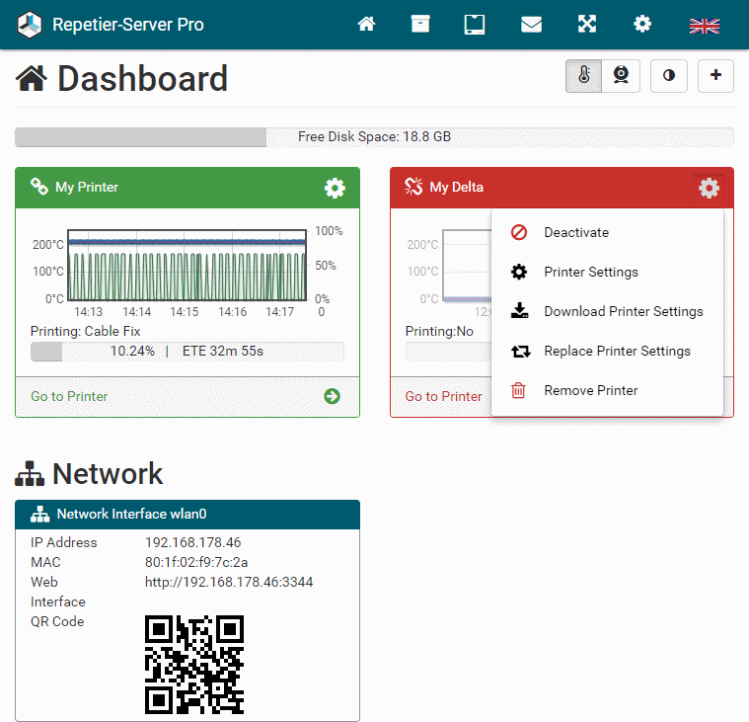Viewport: 749px width, 722px height.
Task: Click the home icon in top navigation
Action: point(366,25)
